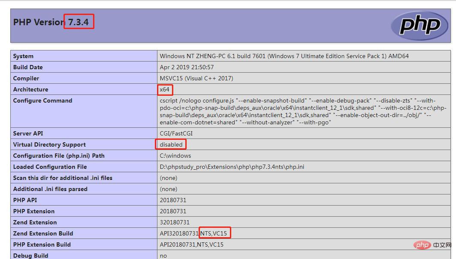Select the 'C:\windows' path value
This screenshot has height=259, width=456.
click(175, 156)
